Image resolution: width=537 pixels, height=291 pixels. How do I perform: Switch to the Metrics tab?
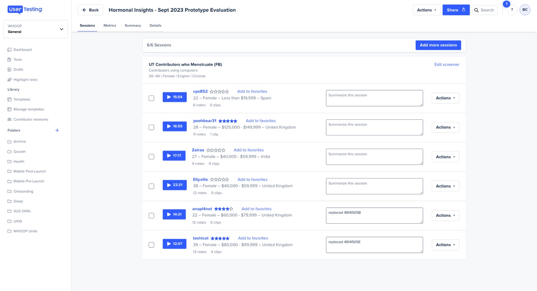point(110,26)
